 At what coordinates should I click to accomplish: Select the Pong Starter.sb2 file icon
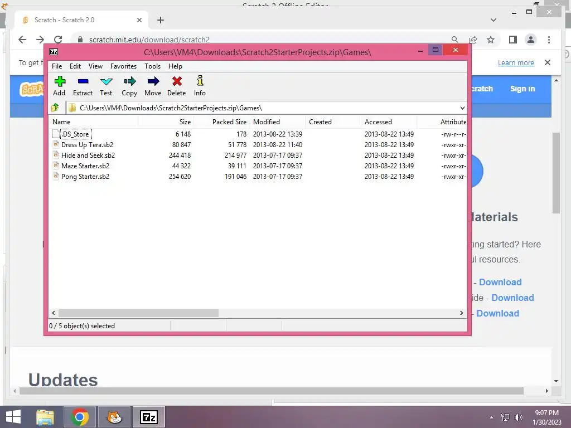(56, 176)
